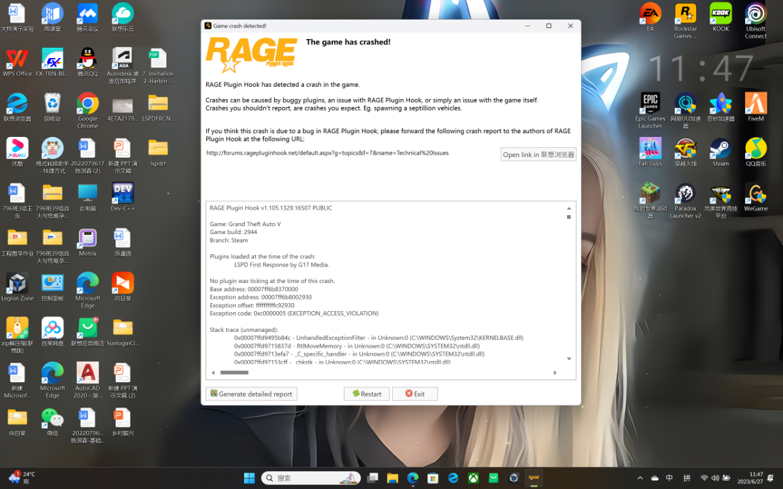This screenshot has width=783, height=489.
Task: Open the WPS Office desktop shortcut
Action: click(x=17, y=63)
